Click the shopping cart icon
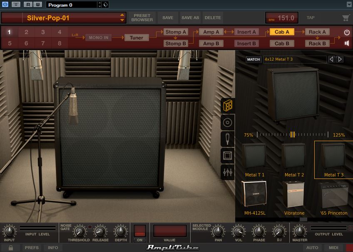The image size is (353, 252). [x=346, y=18]
